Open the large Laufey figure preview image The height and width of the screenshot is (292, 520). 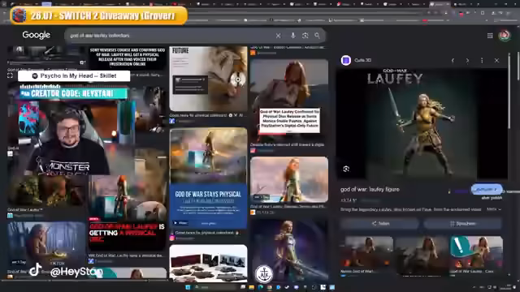point(422,124)
